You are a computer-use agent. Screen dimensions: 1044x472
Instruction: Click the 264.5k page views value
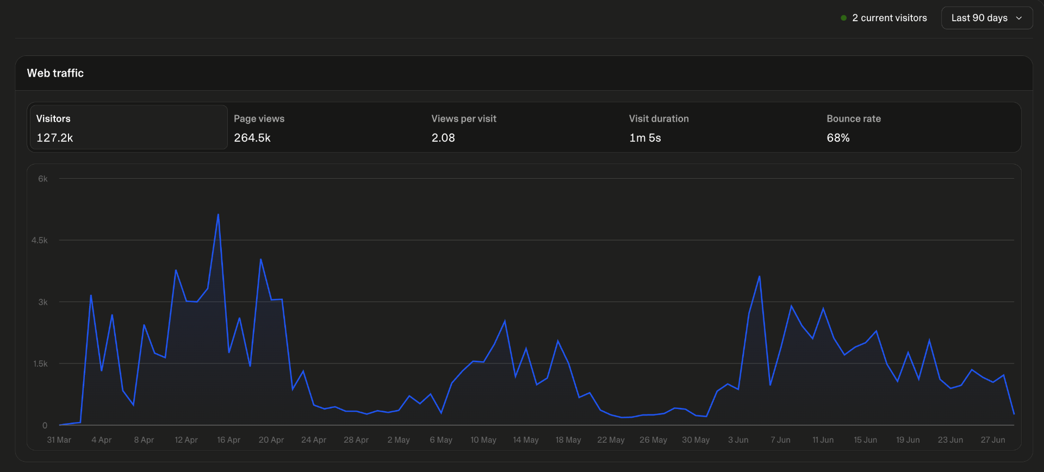tap(252, 138)
